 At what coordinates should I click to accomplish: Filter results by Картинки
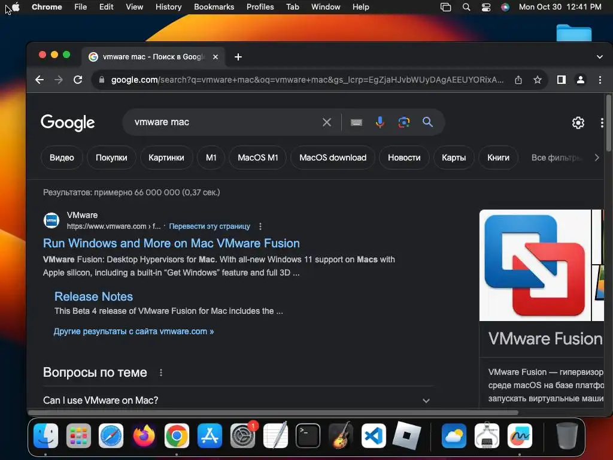point(166,158)
